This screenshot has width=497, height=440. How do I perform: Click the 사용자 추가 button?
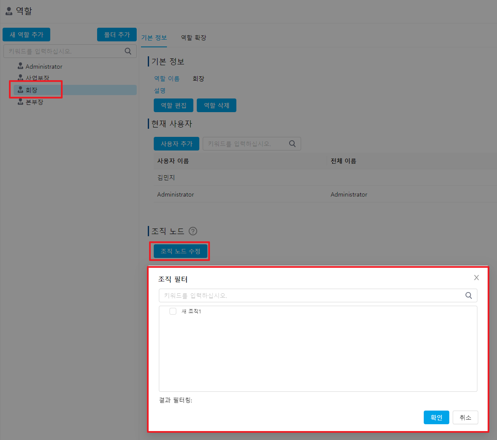[176, 144]
